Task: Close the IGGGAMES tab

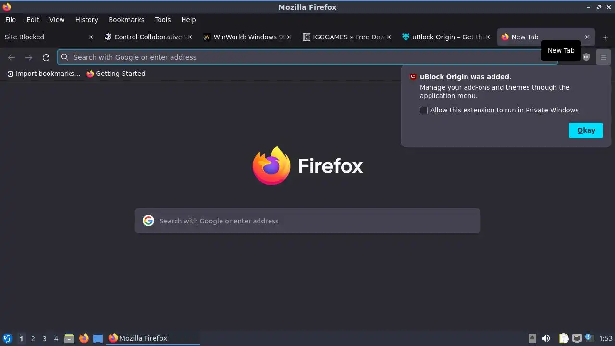Action: point(389,37)
